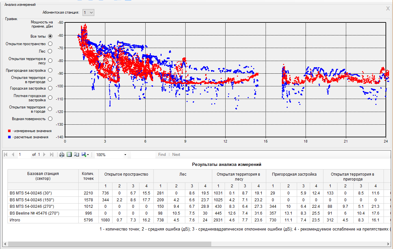Click the '- измеренные значения' legend label
The image size is (393, 249).
32,131
